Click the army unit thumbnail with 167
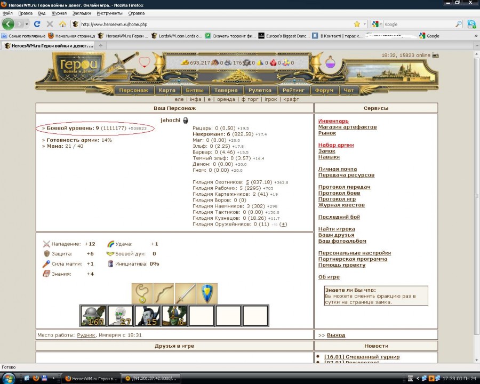 [x=93, y=315]
